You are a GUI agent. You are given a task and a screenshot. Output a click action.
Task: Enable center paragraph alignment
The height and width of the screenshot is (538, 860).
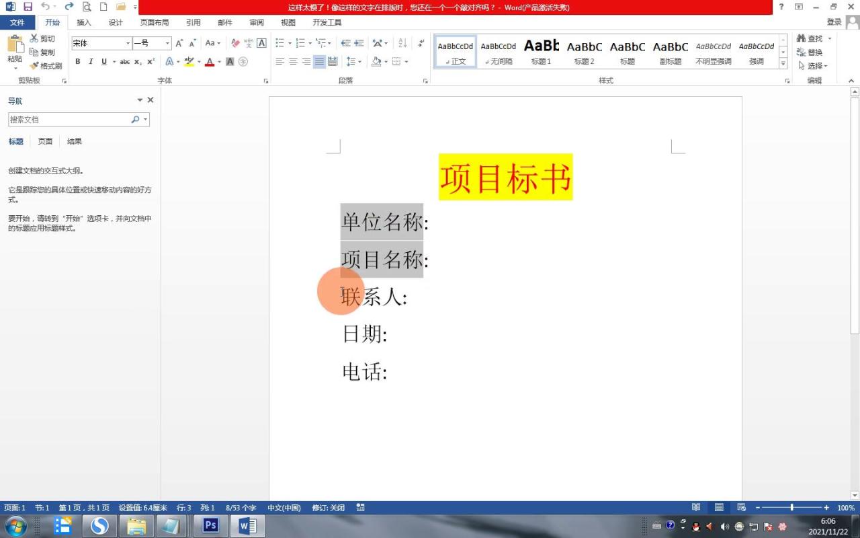tap(292, 61)
